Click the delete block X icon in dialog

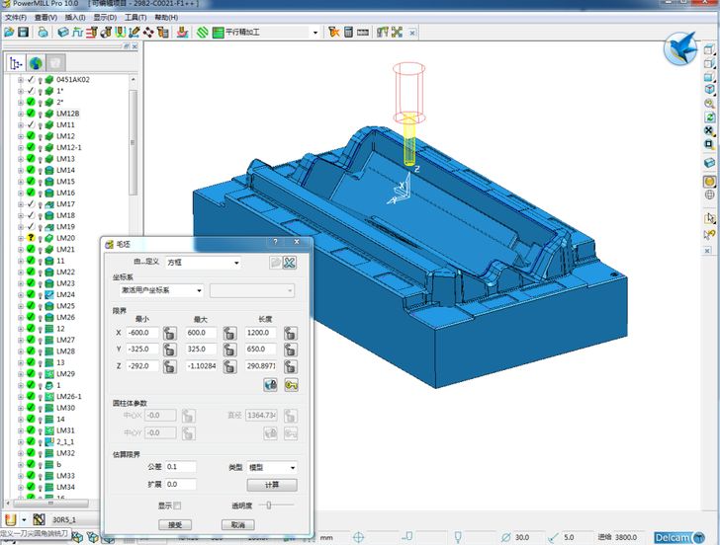coord(289,263)
